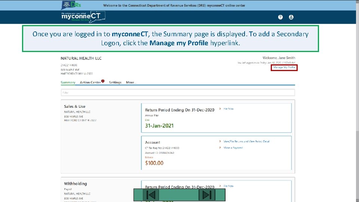
Task: Open the Action Center tab
Action: (x=90, y=82)
